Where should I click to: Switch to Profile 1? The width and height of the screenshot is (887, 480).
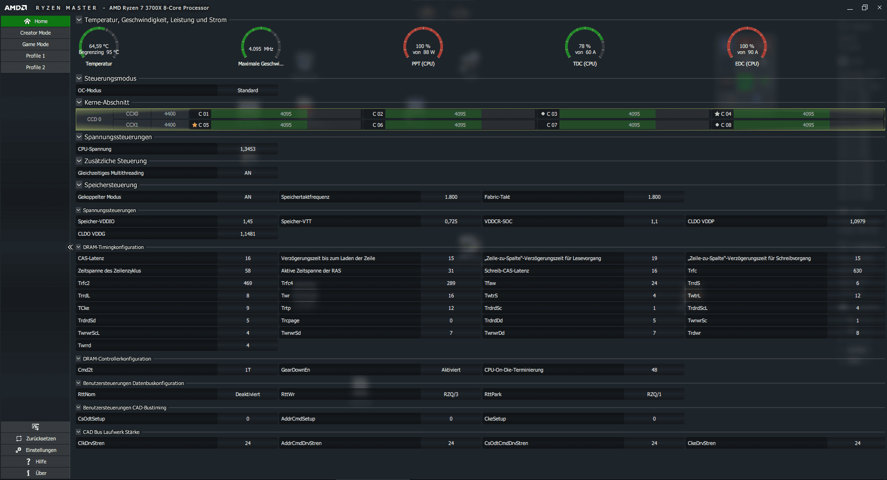pos(36,56)
